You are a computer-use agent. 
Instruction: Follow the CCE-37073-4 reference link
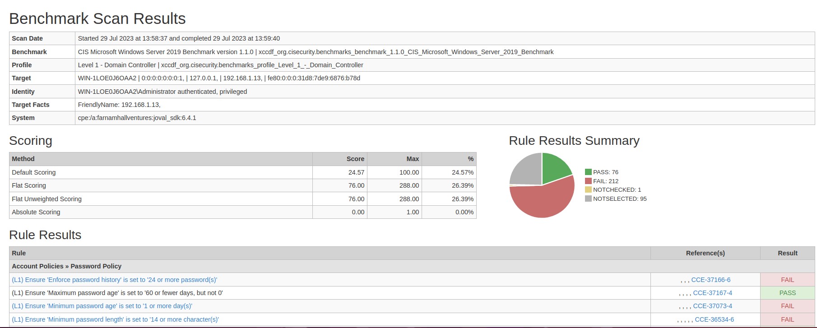712,306
